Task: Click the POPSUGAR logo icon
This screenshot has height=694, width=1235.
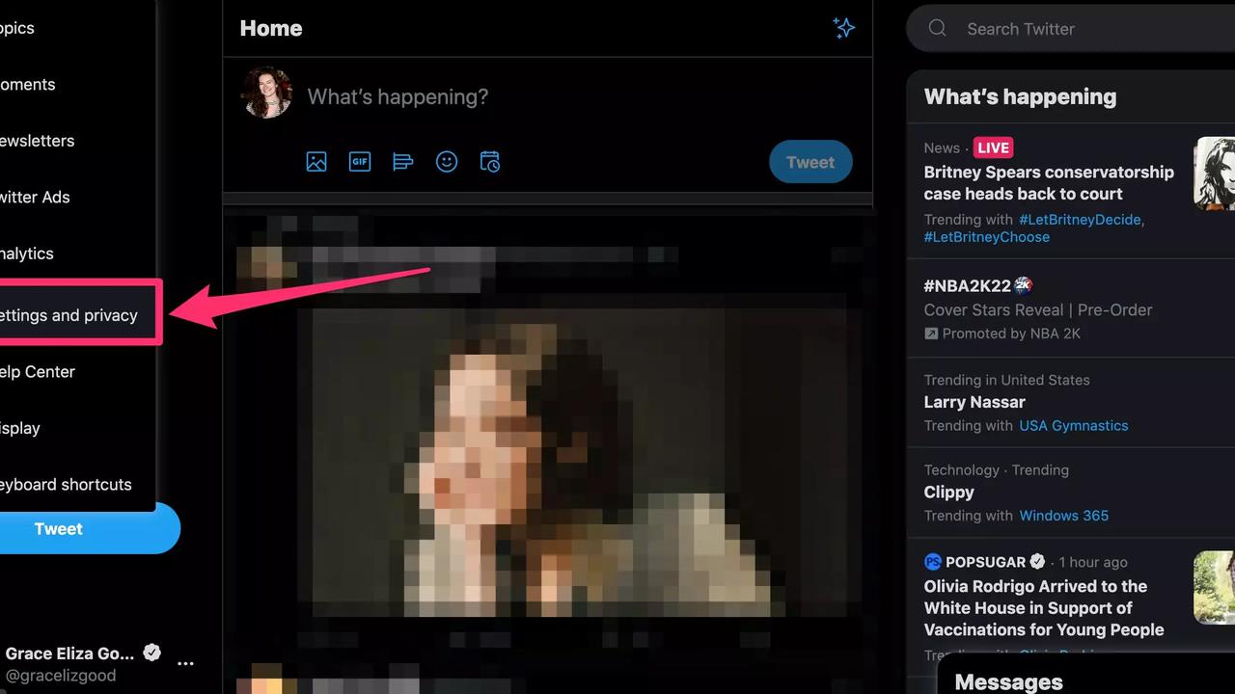Action: point(932,562)
